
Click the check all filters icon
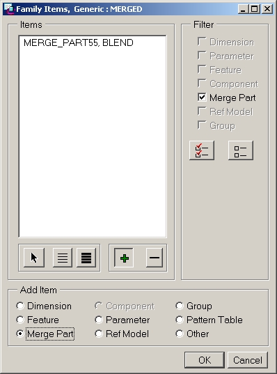coord(202,150)
